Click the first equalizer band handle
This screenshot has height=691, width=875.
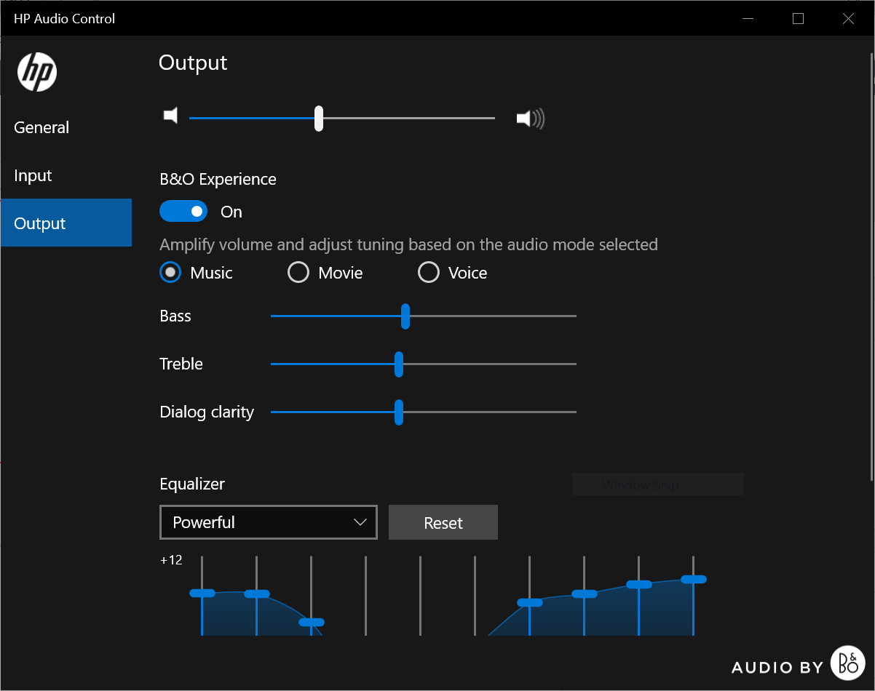pyautogui.click(x=202, y=593)
